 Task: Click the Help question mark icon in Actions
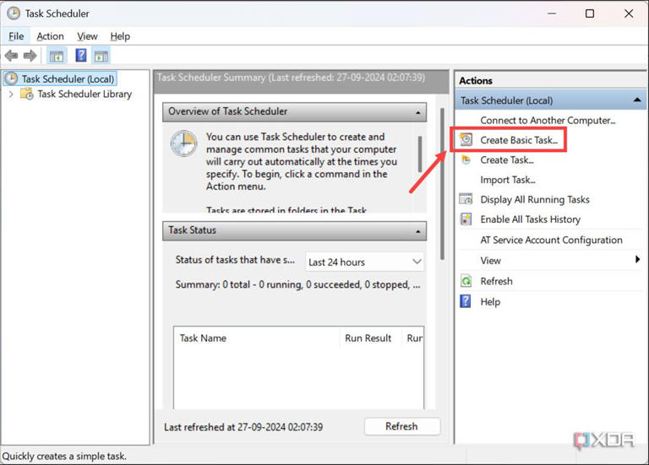click(466, 301)
